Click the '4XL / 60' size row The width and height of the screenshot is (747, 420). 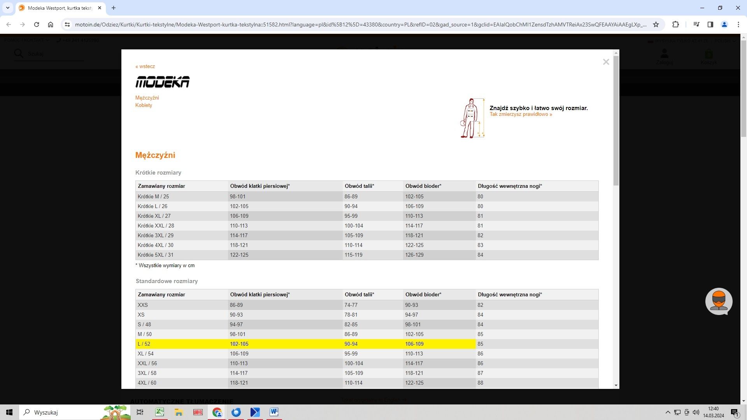click(x=367, y=383)
